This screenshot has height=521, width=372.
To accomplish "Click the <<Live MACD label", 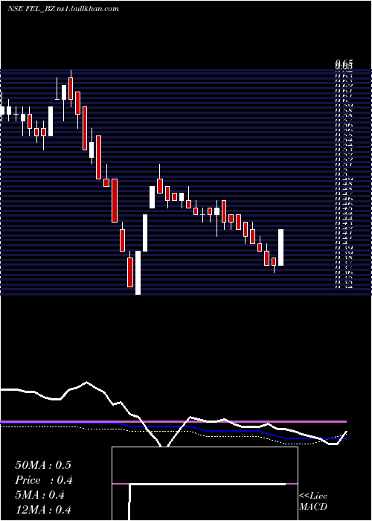I will (x=313, y=502).
